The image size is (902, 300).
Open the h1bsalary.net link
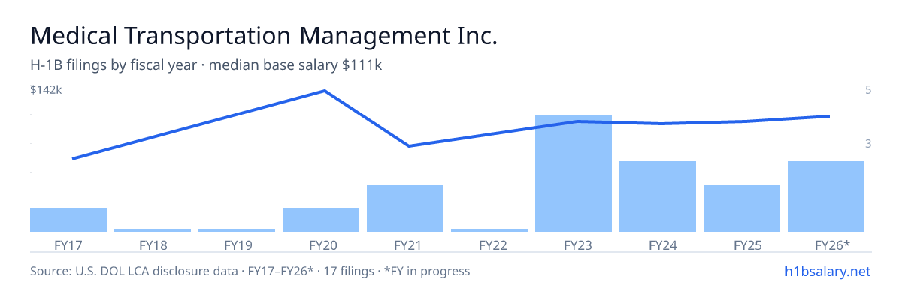[x=827, y=271]
